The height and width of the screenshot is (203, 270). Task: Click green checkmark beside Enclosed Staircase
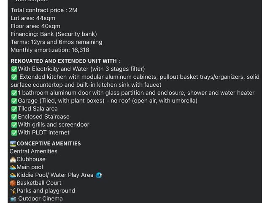14,117
